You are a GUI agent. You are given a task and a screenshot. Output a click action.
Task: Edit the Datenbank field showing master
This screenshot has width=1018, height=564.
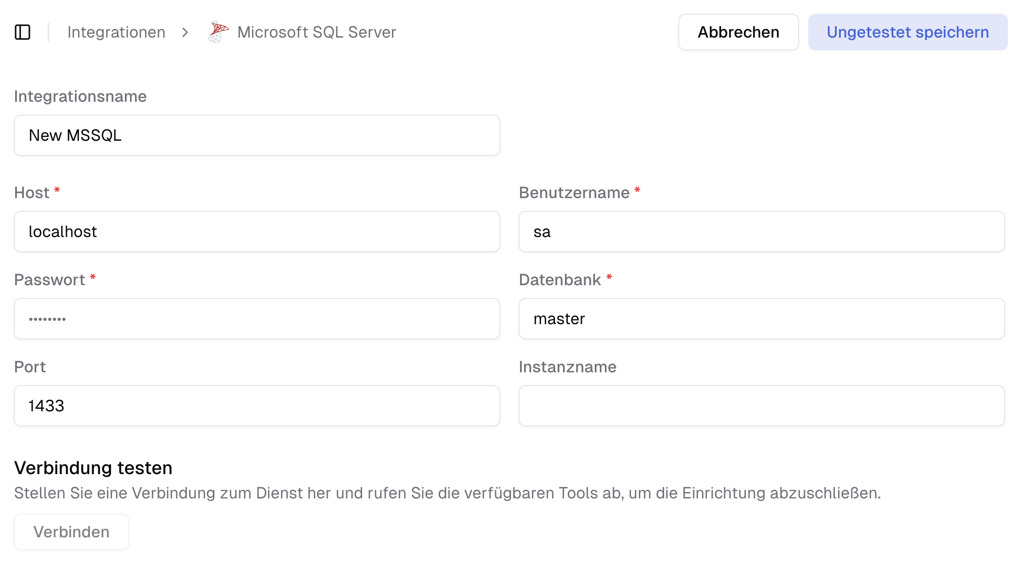[762, 318]
